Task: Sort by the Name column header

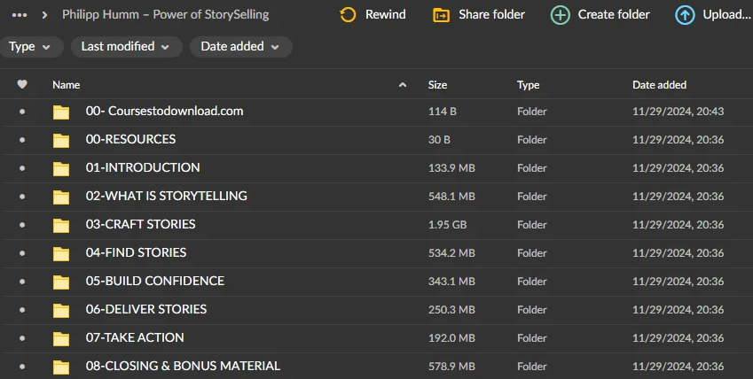Action: point(67,85)
